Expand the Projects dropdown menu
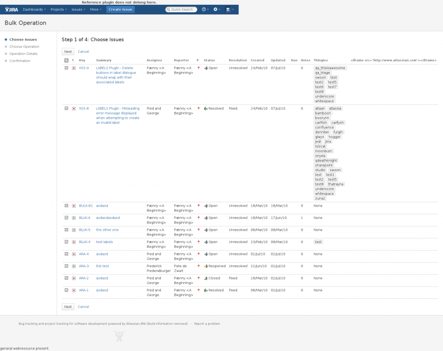443x351 pixels. [x=58, y=9]
